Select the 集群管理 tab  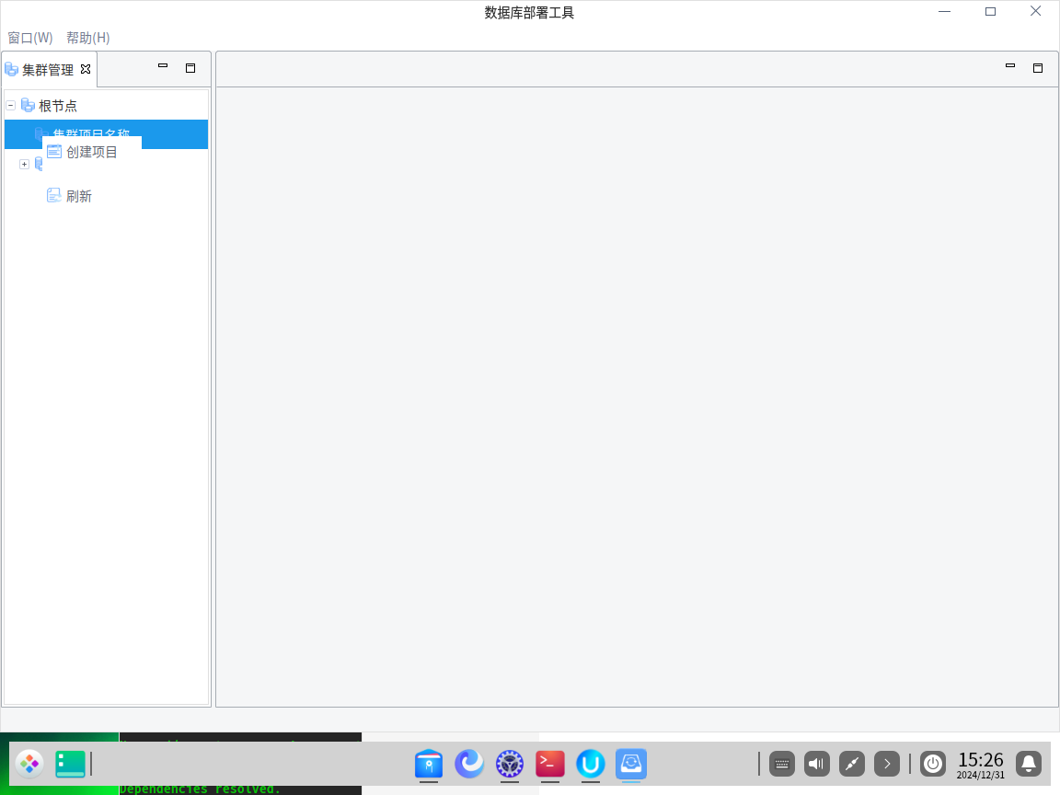tap(47, 70)
